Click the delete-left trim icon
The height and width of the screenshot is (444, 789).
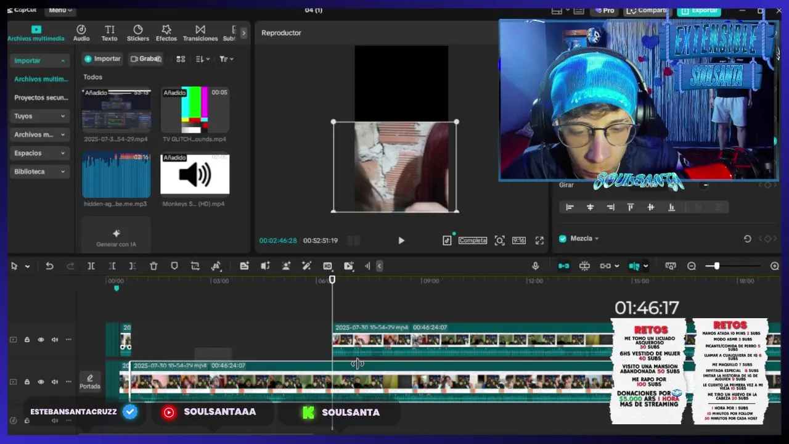112,266
